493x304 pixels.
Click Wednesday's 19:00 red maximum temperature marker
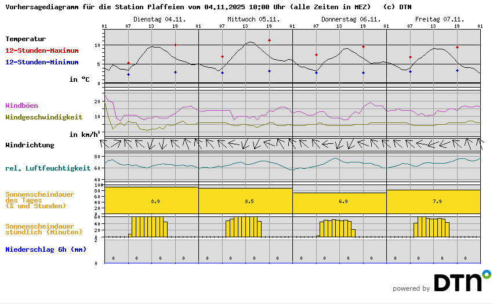[x=269, y=41]
